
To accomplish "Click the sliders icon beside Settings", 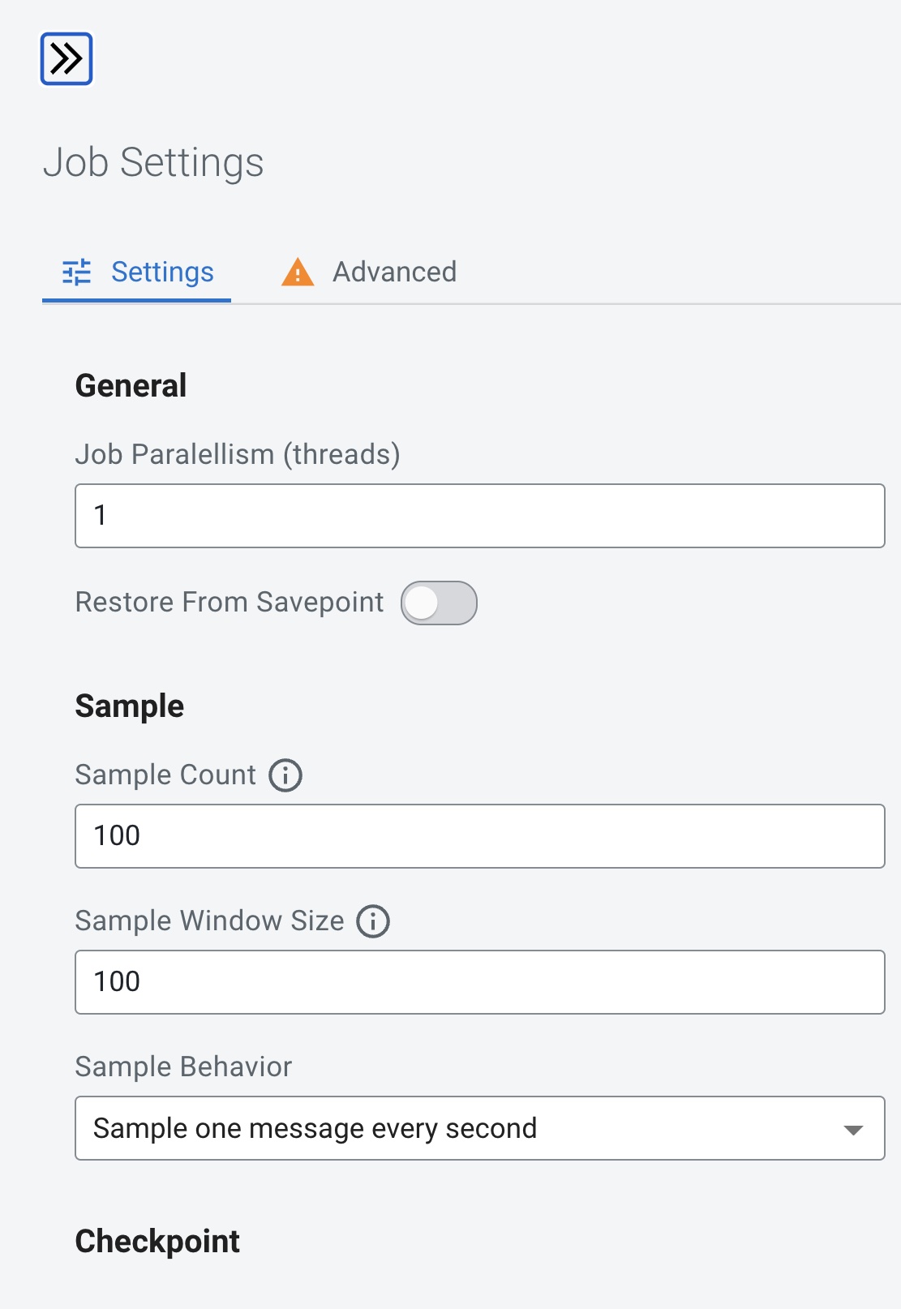I will click(77, 273).
